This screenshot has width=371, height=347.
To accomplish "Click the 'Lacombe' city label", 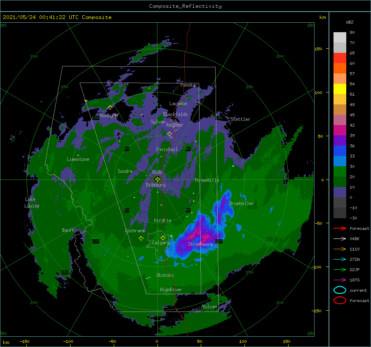I will point(178,104).
